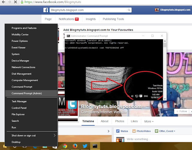Viewport: 192px width, 150px height.
Task: Maximize the Command Prompt window
Action: pyautogui.click(x=152, y=36)
